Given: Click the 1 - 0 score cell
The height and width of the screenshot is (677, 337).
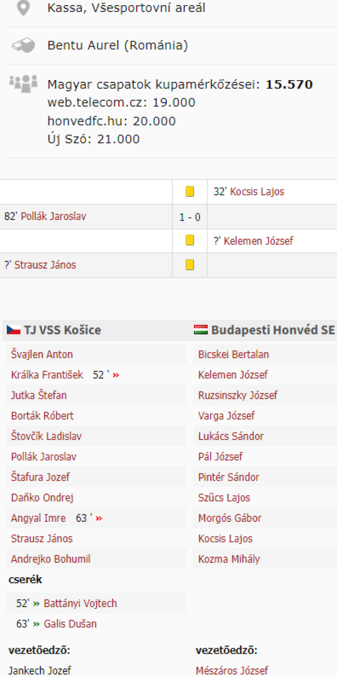Looking at the screenshot, I should pyautogui.click(x=190, y=217).
